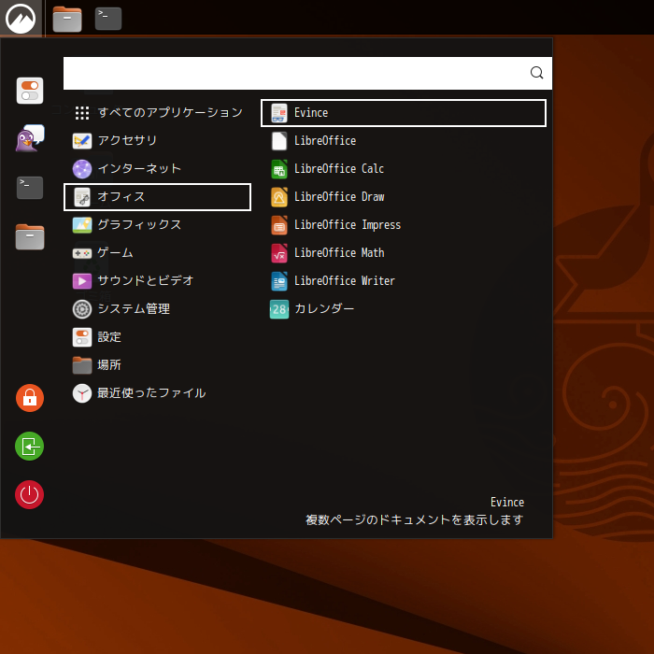Open the main menu mountain logo button
The width and height of the screenshot is (654, 654).
tap(21, 19)
